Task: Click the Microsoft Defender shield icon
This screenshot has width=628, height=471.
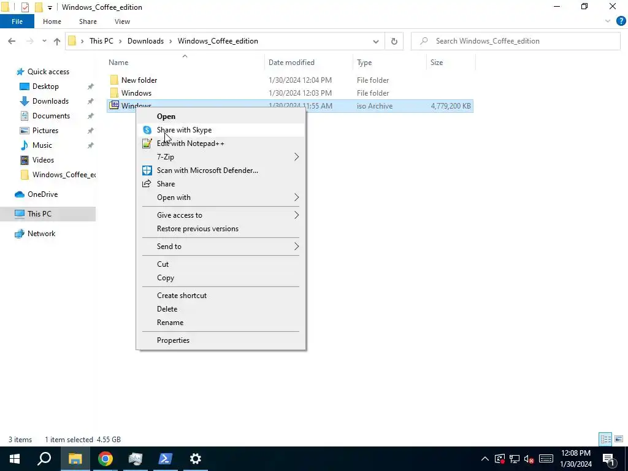Action: coord(147,170)
